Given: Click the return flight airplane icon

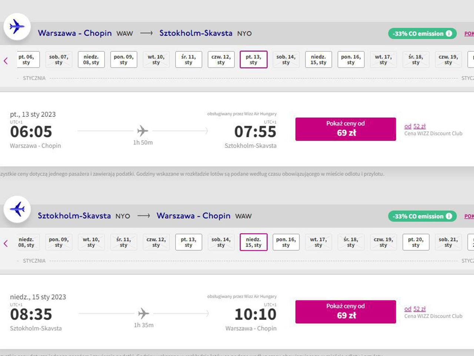Looking at the screenshot, I should [17, 209].
